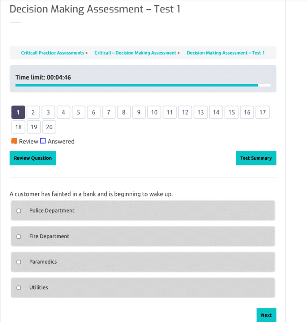Open Criticall Practice Assessments breadcrumb link
The width and height of the screenshot is (307, 322).
coord(53,53)
